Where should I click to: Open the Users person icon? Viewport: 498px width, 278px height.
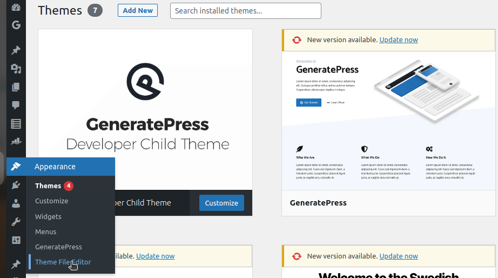coord(16,203)
